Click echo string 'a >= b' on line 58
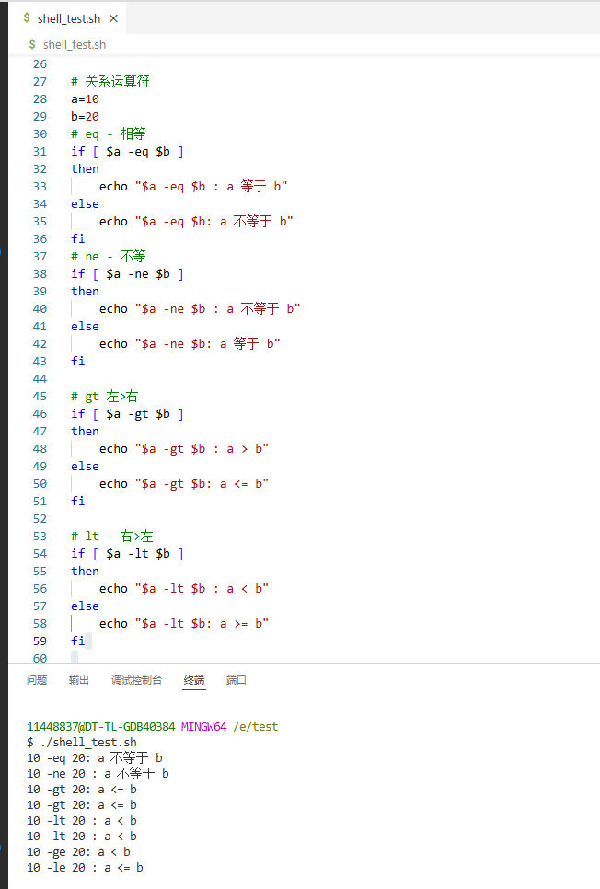The image size is (600, 889). pos(202,624)
